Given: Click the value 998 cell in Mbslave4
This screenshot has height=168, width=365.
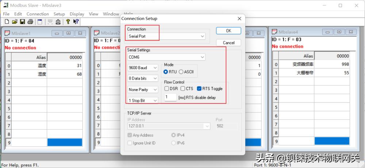Looking at the screenshot, I should coord(332,65).
